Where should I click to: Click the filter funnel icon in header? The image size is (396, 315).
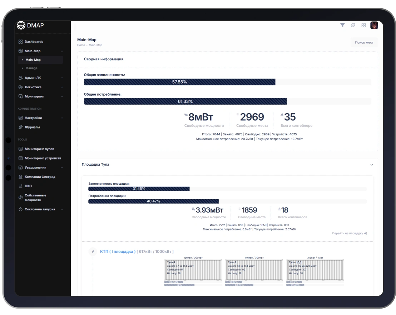342,25
